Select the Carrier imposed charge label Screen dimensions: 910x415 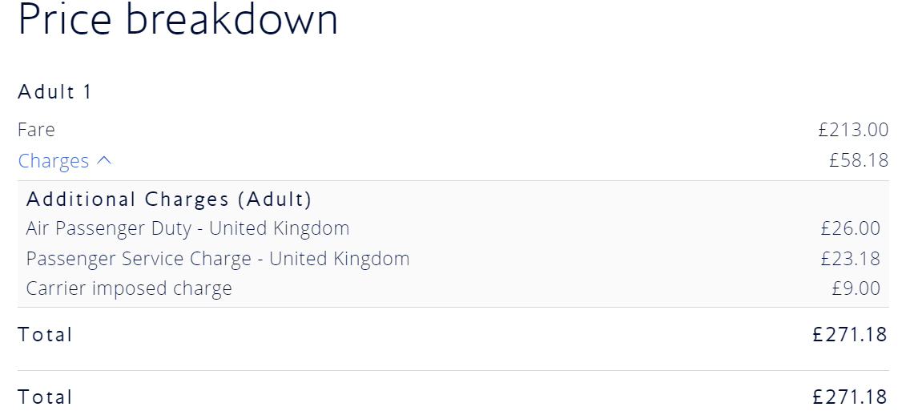click(129, 288)
